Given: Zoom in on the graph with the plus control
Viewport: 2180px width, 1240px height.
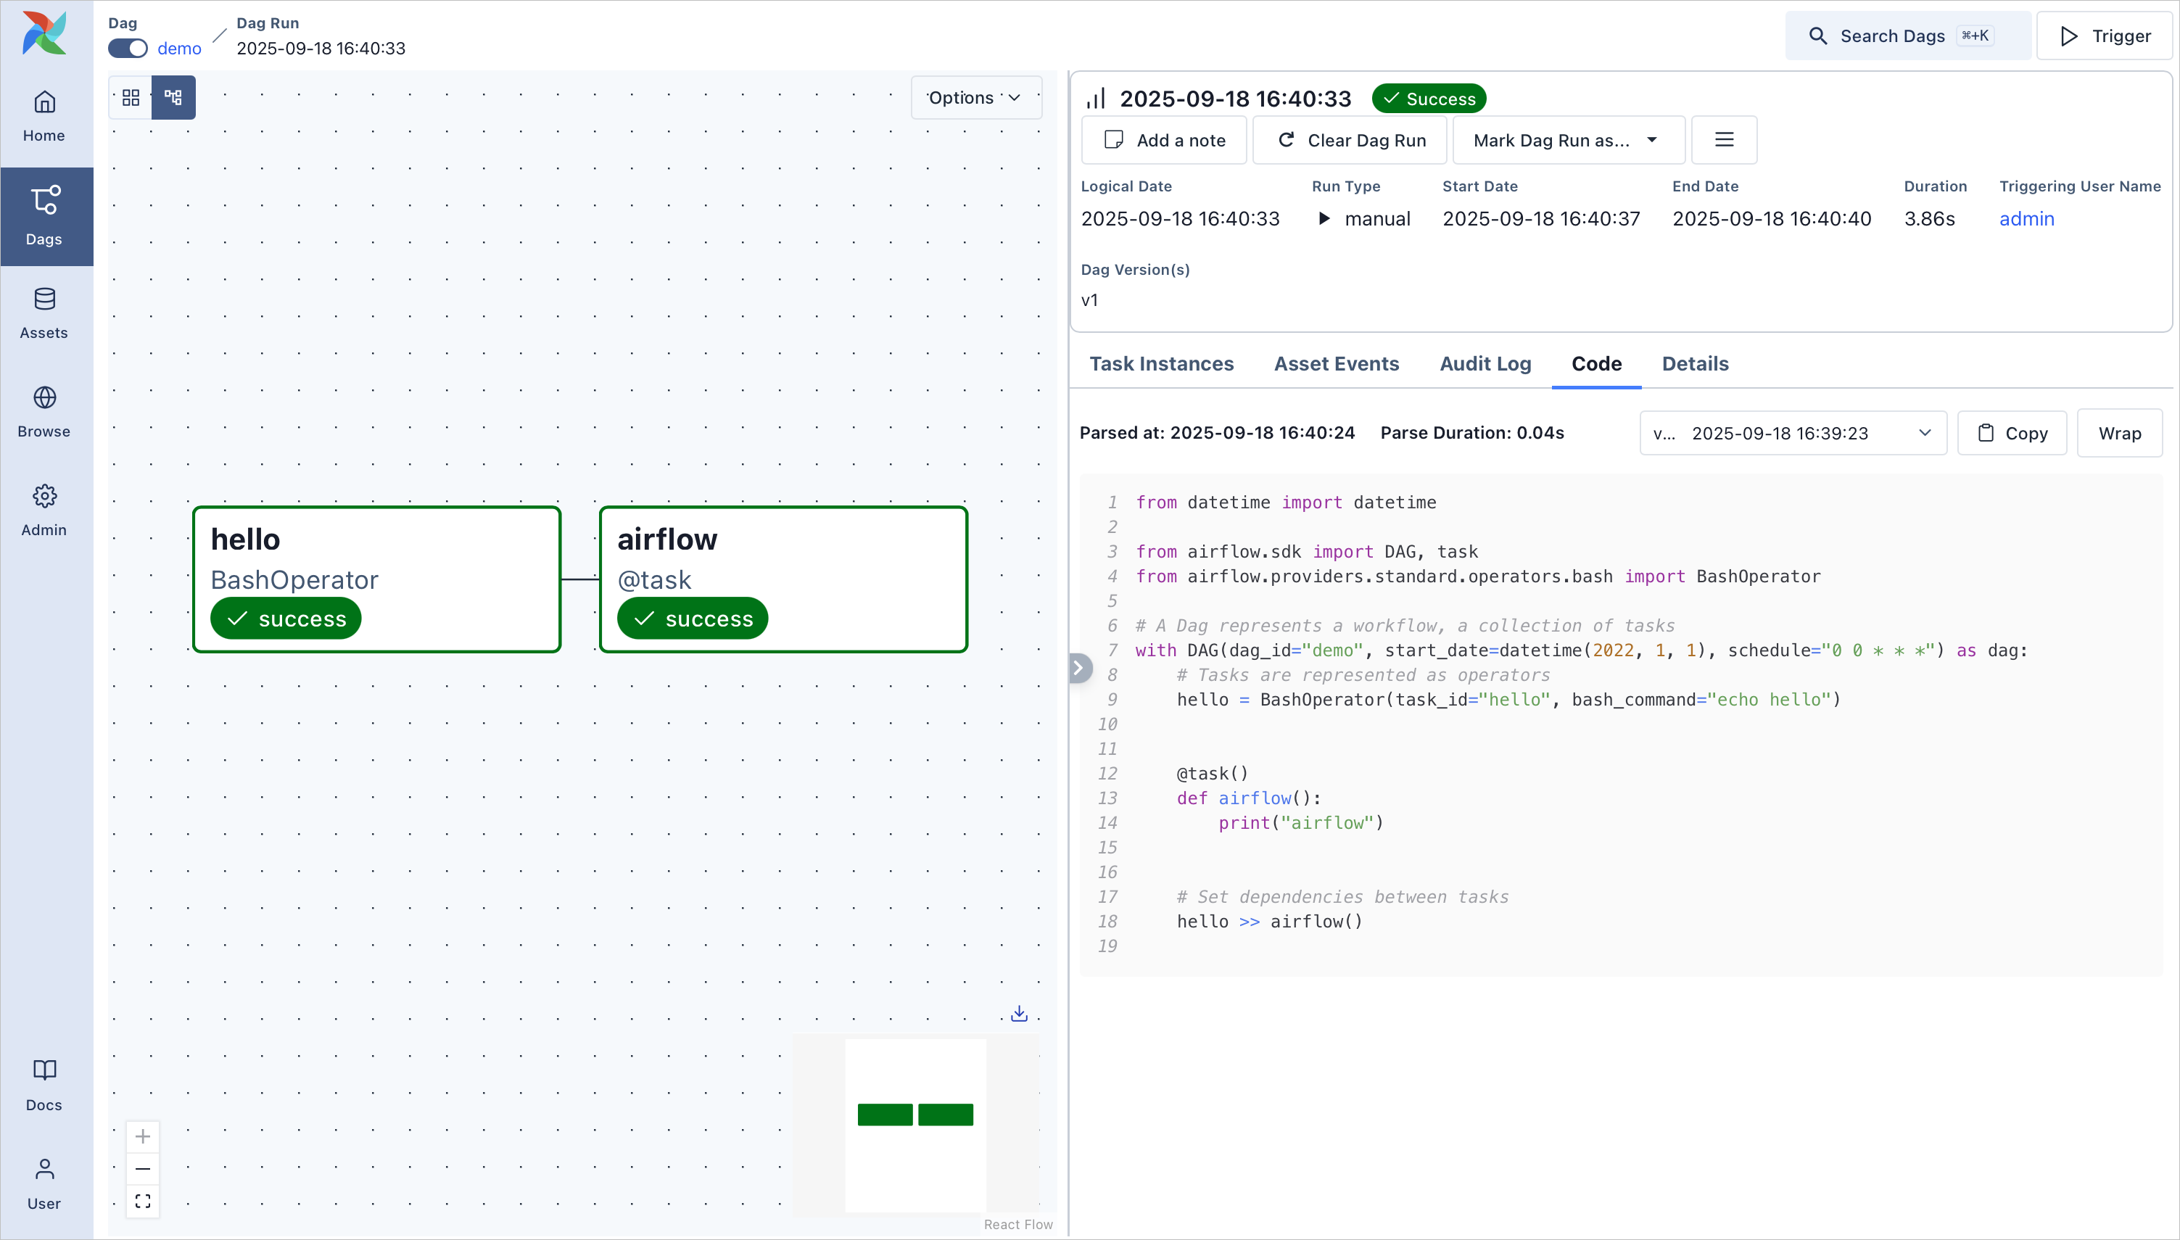Looking at the screenshot, I should pos(143,1136).
